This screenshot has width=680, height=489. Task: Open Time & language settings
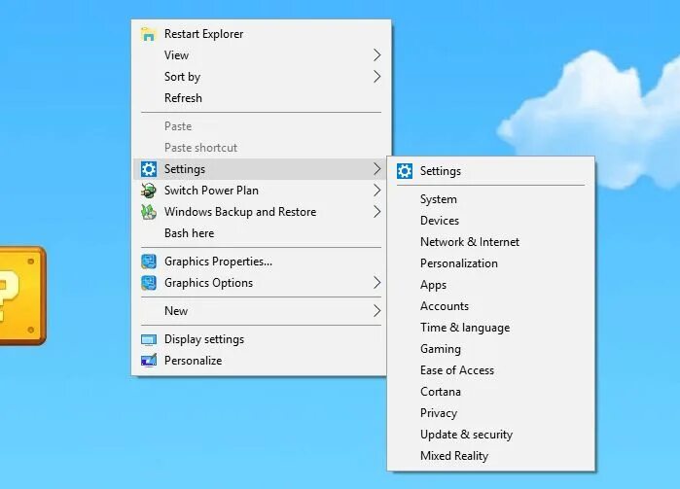[491, 328]
